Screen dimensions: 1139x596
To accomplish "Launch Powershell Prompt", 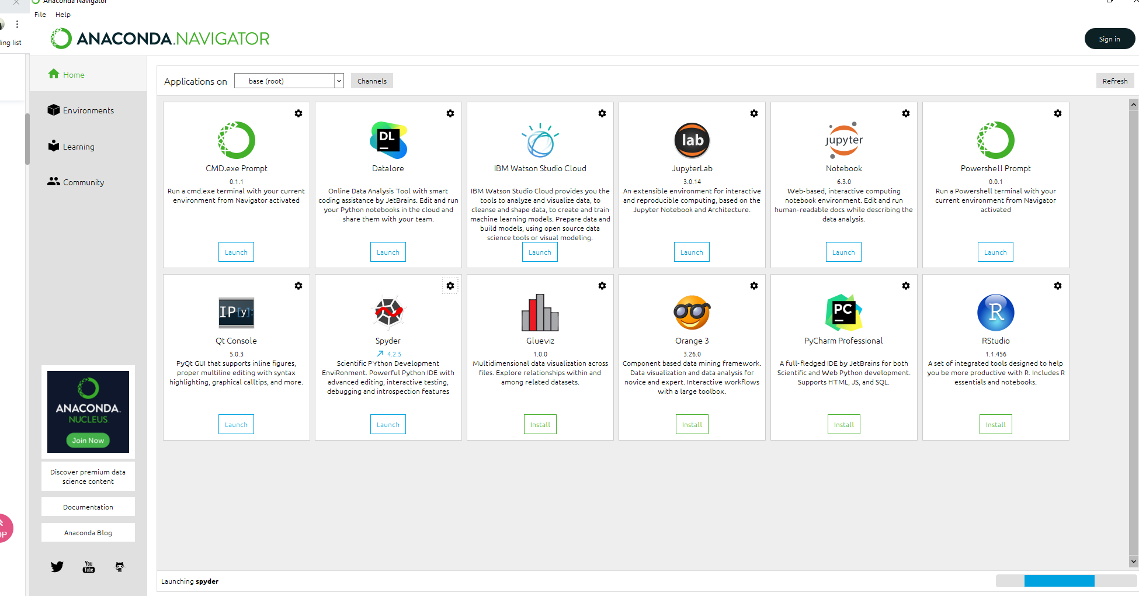I will coord(996,252).
